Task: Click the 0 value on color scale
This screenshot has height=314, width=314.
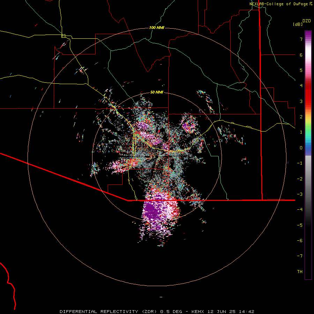Action: [301, 148]
